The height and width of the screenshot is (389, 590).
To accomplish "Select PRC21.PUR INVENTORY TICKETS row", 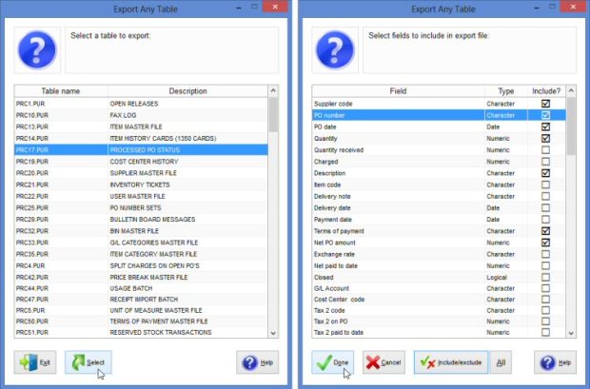I will tap(141, 185).
